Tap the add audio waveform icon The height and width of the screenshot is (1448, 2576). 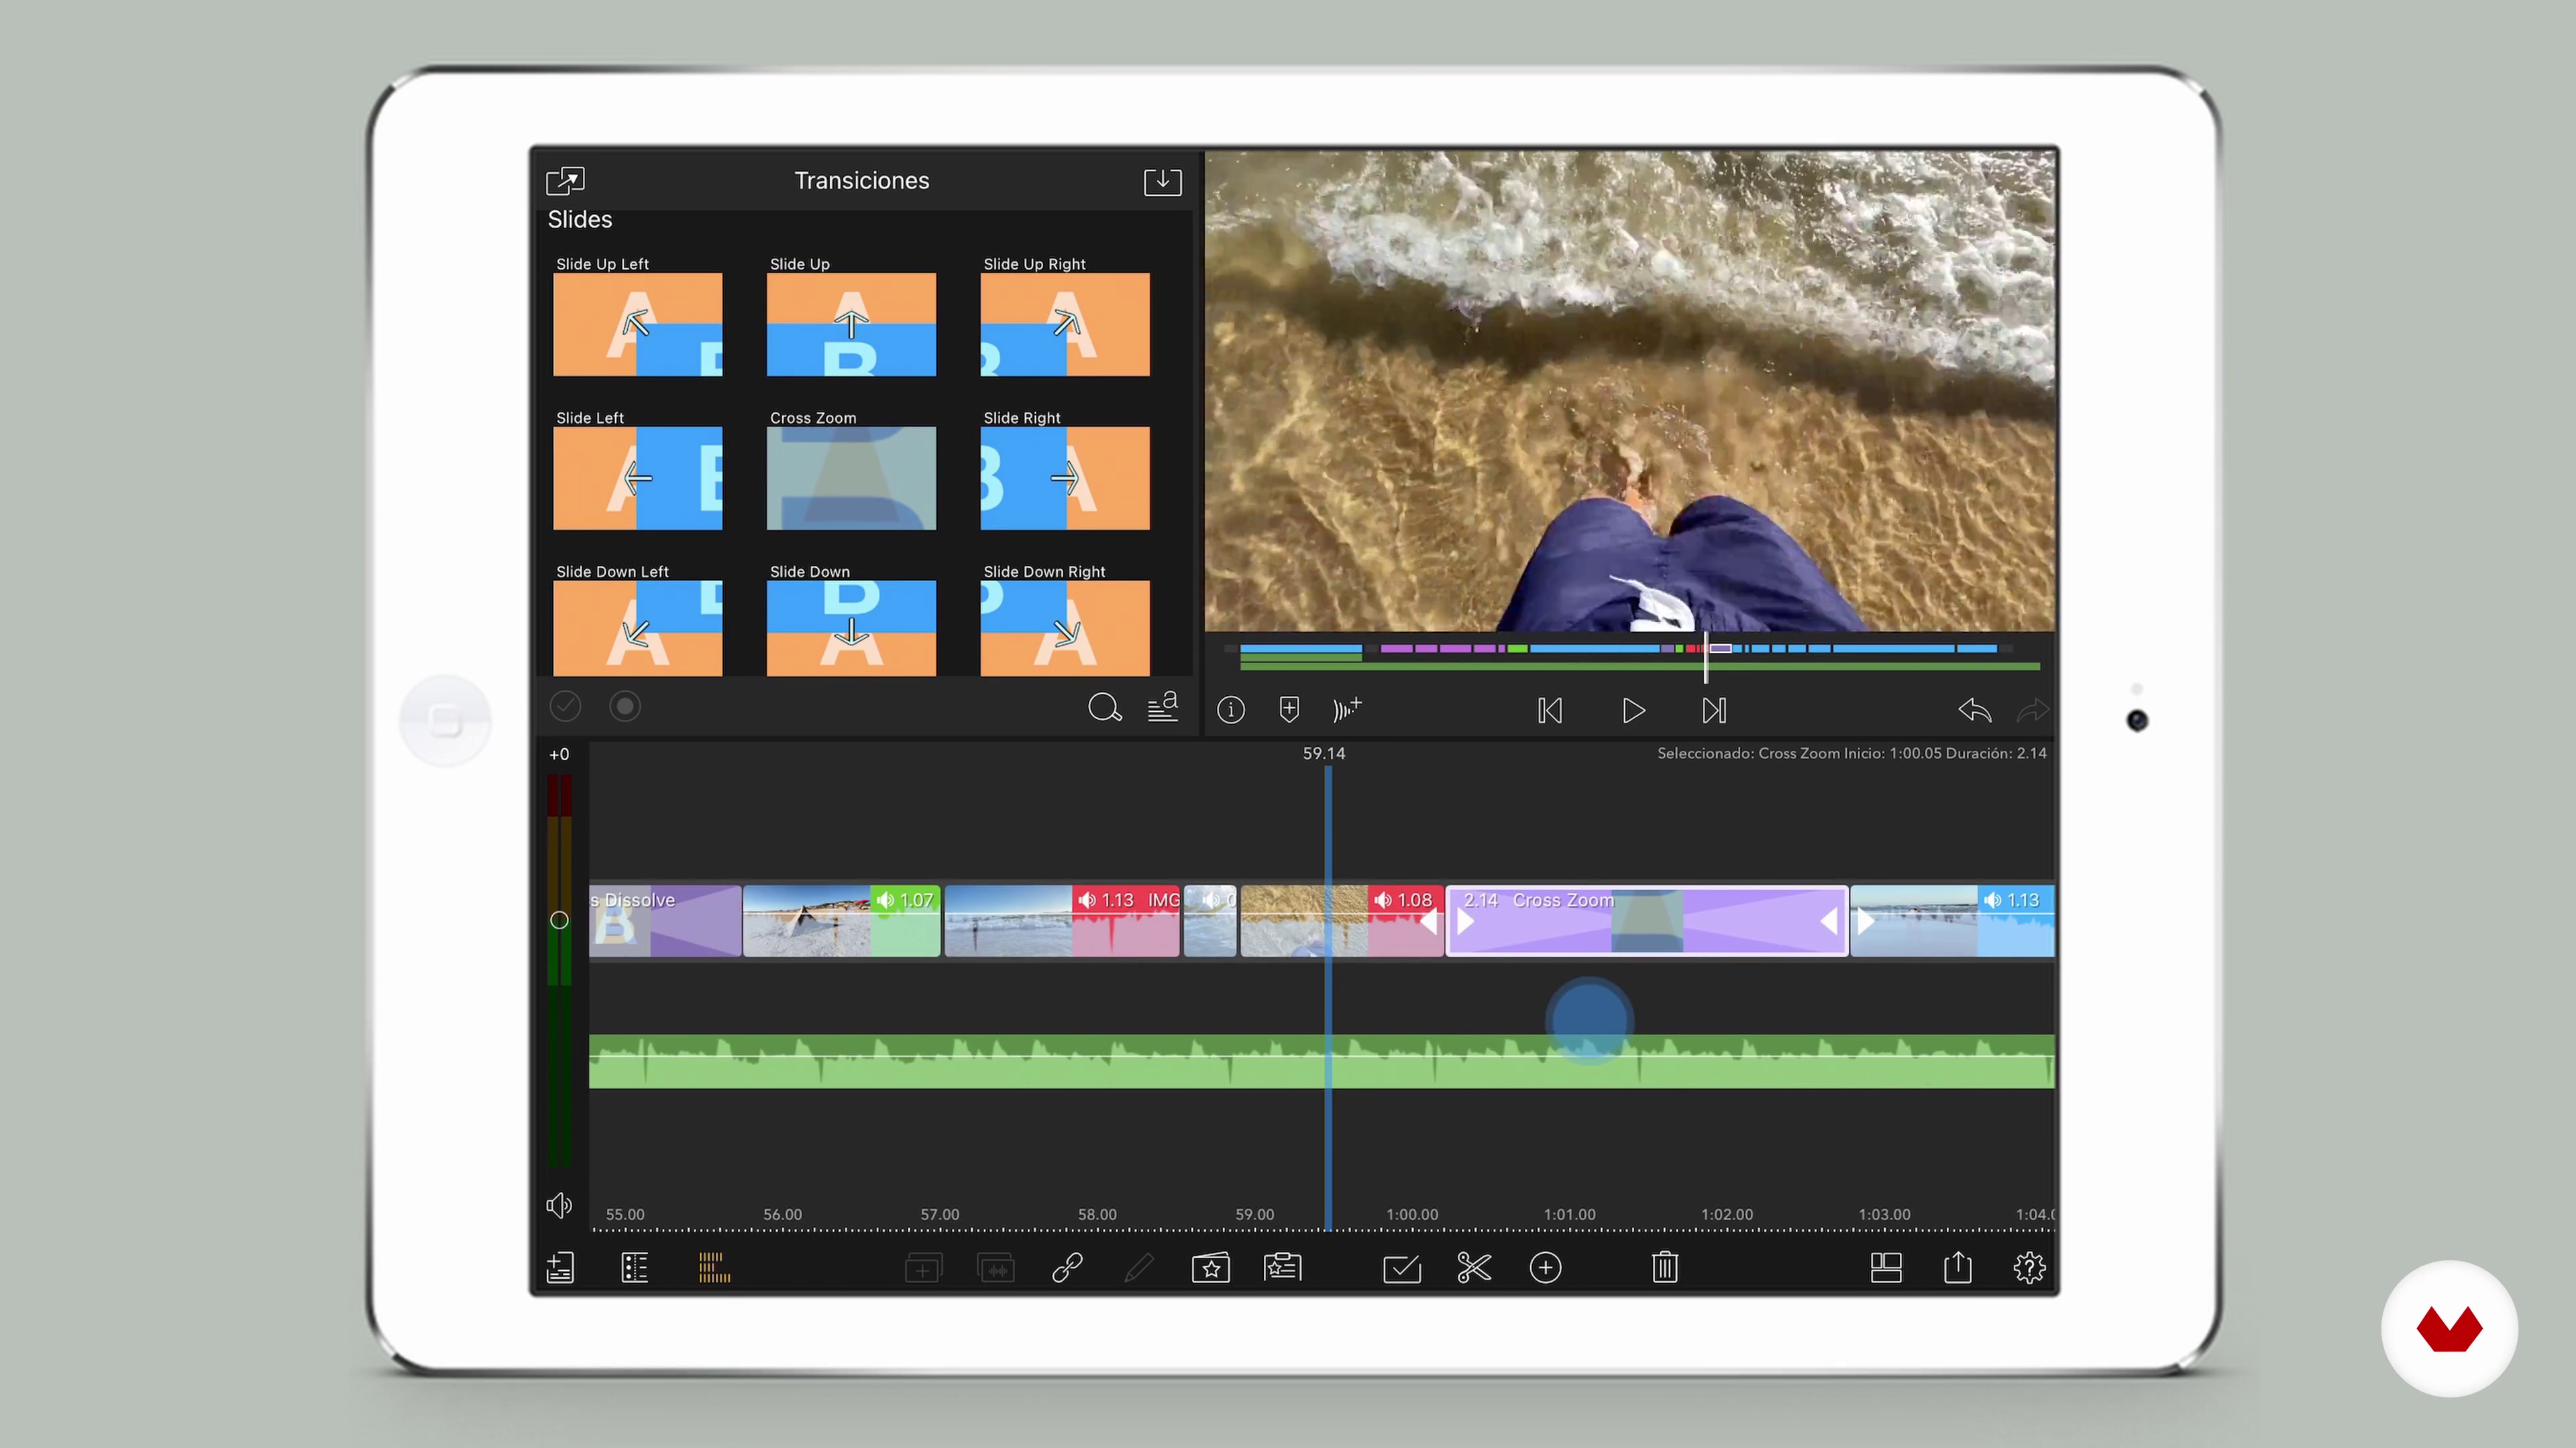(x=1347, y=709)
